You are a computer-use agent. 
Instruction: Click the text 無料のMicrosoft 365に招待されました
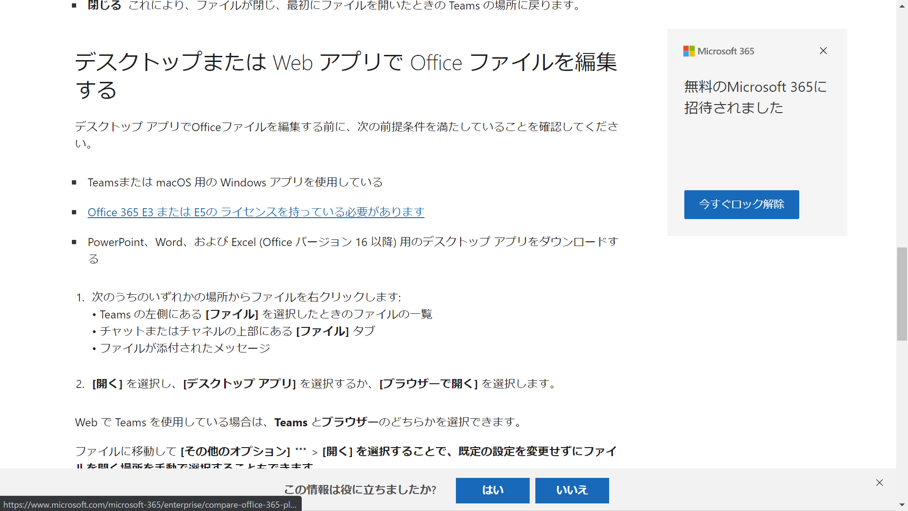(x=756, y=97)
